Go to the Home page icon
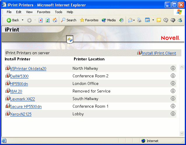186x145 pixels. click(55, 20)
